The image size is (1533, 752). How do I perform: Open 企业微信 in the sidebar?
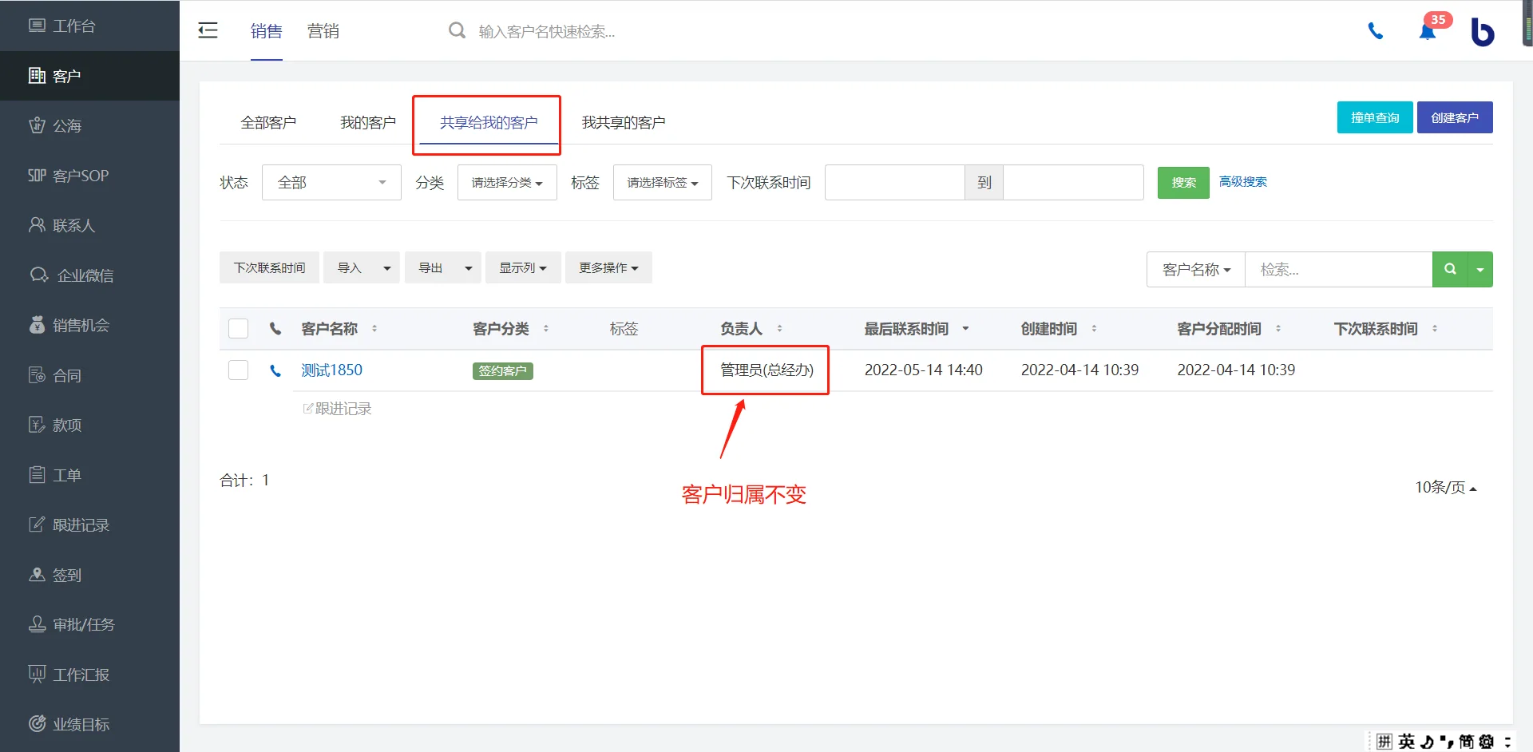coord(89,275)
